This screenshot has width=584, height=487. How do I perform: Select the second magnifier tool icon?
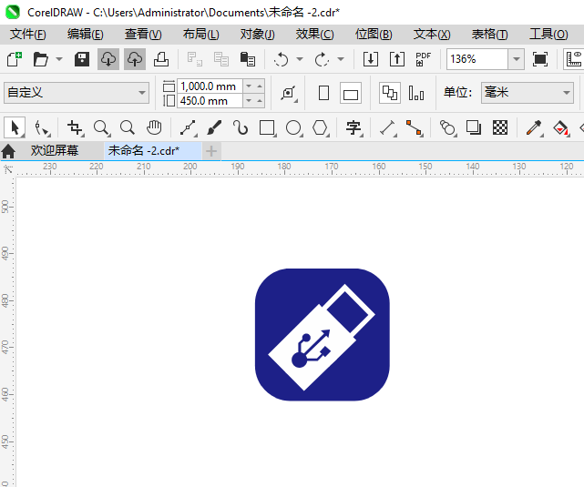tap(128, 128)
